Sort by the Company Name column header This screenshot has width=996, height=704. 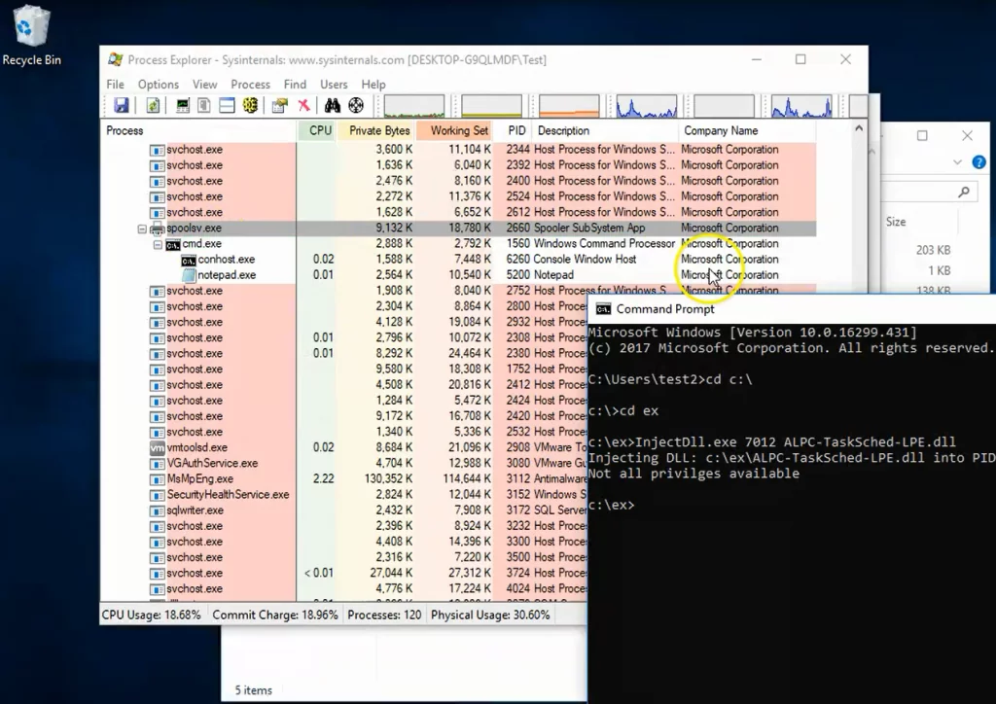(747, 130)
